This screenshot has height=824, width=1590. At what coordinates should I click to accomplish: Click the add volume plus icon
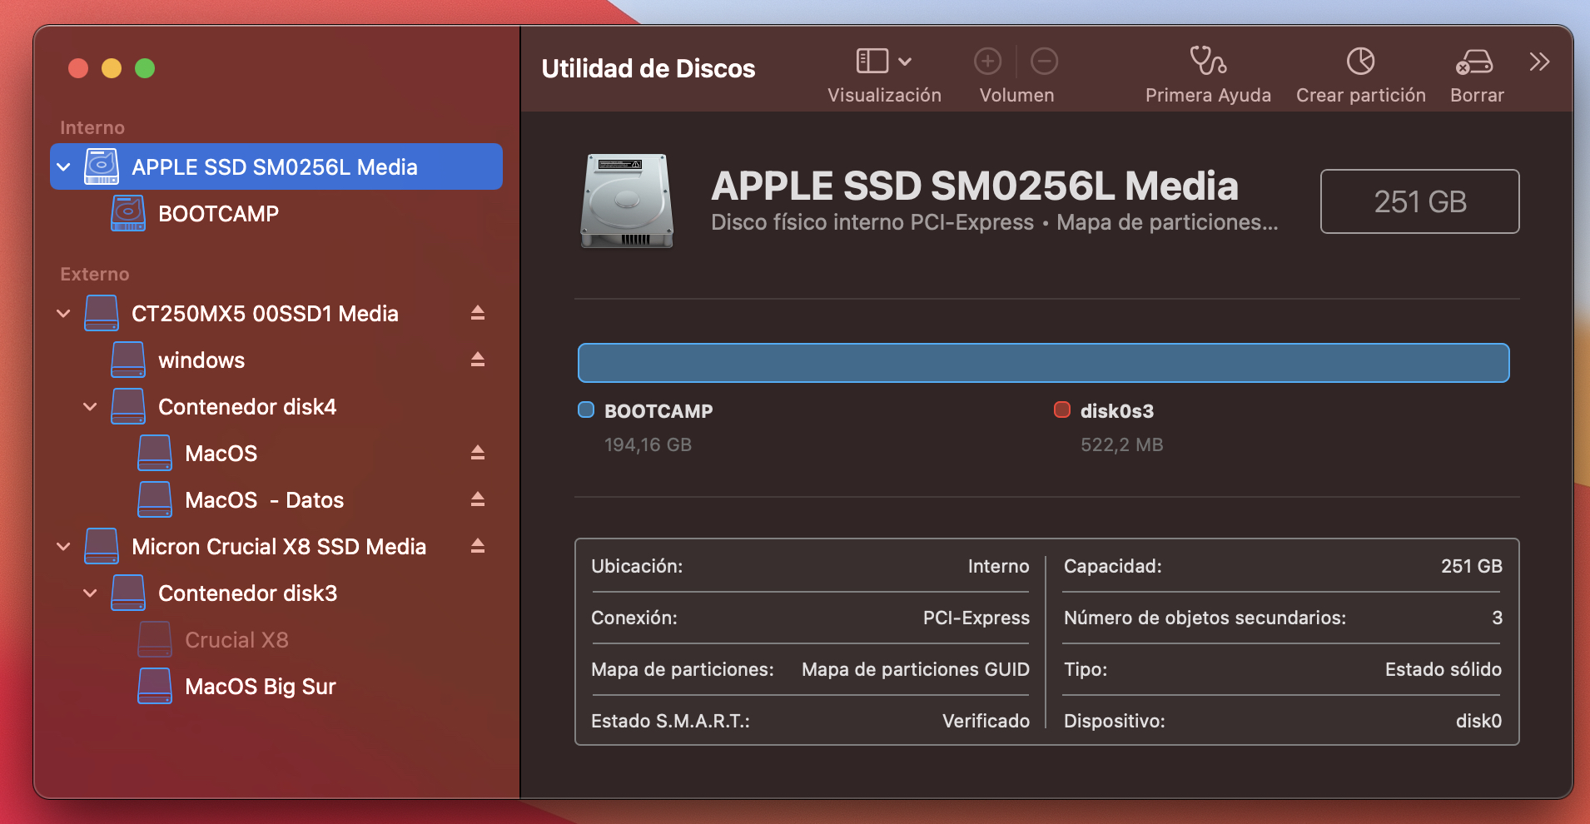click(x=987, y=61)
